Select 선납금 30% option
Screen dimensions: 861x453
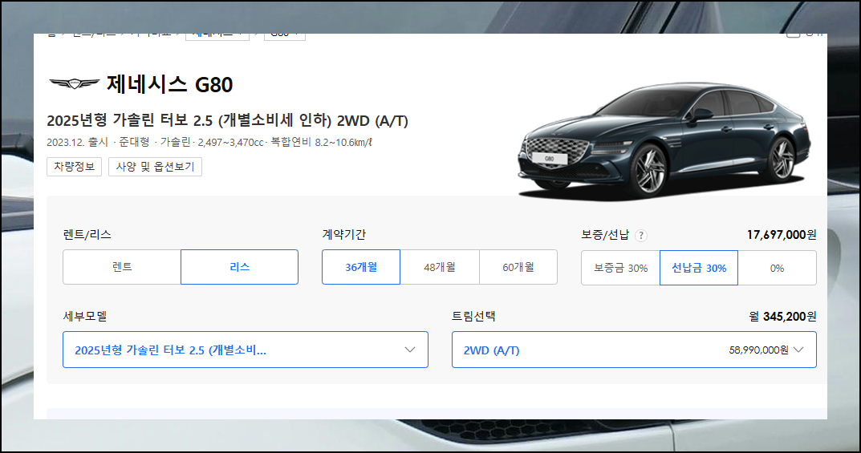pos(698,268)
